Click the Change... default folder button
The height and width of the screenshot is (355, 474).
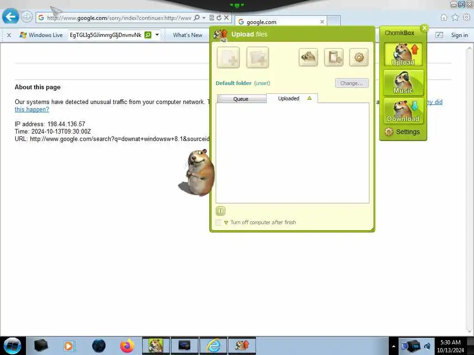[x=352, y=83]
